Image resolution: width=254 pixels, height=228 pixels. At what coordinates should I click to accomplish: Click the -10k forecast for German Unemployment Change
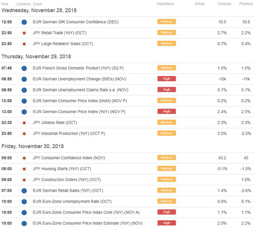[222, 79]
